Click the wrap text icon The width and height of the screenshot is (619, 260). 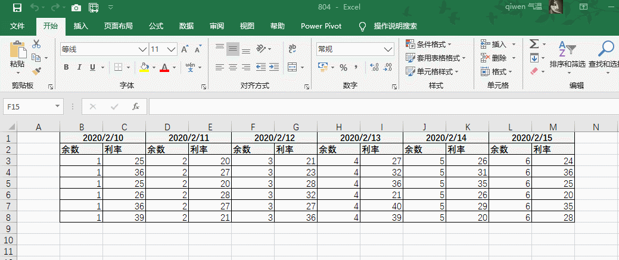[x=293, y=49]
